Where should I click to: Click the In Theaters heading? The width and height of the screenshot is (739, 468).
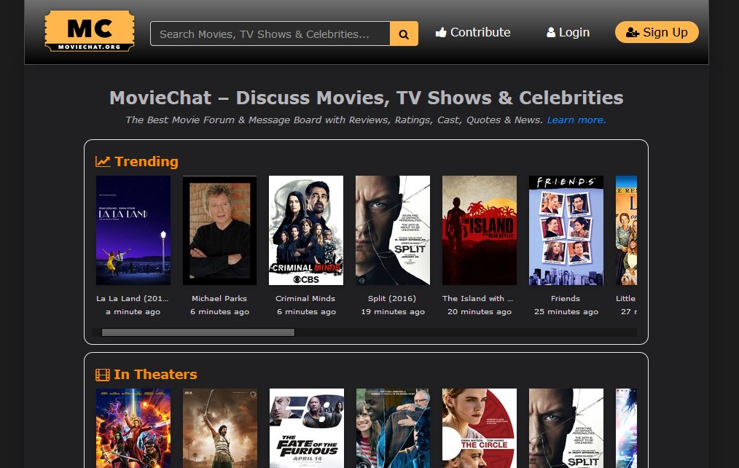coord(155,374)
